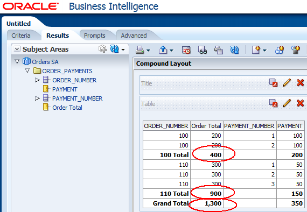Switch to the Criteria tab
The width and height of the screenshot is (307, 212).
tap(21, 36)
